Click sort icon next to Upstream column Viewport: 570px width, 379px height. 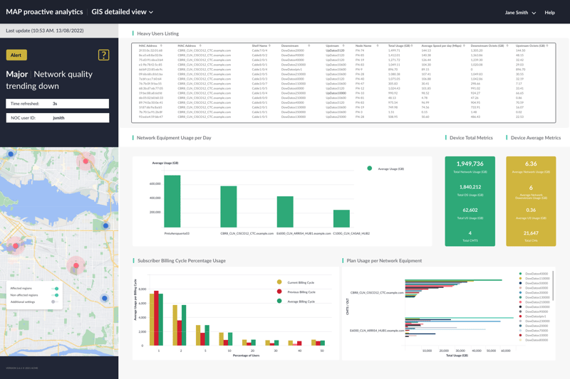[x=342, y=46]
